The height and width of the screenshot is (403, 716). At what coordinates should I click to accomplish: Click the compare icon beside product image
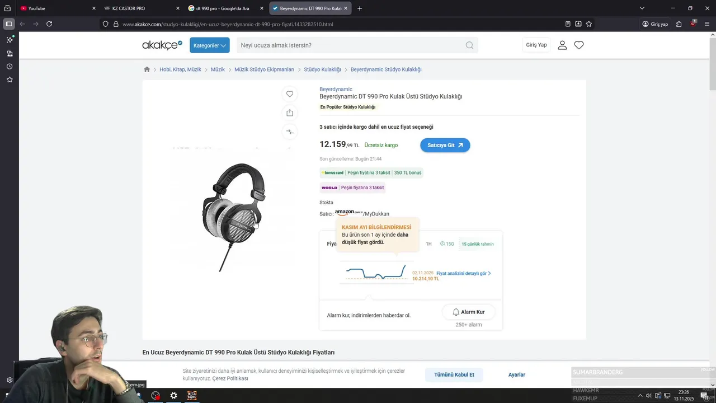point(290,132)
